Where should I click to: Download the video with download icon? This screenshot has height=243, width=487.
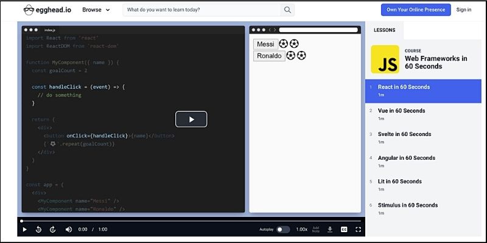(330, 230)
